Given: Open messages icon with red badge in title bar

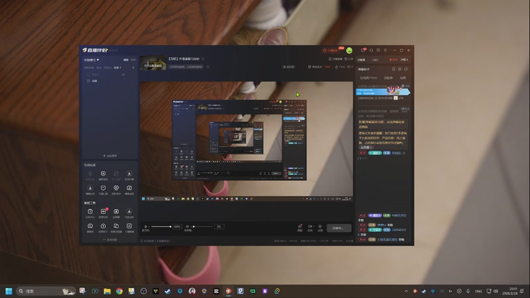Looking at the screenshot, I should point(363,50).
